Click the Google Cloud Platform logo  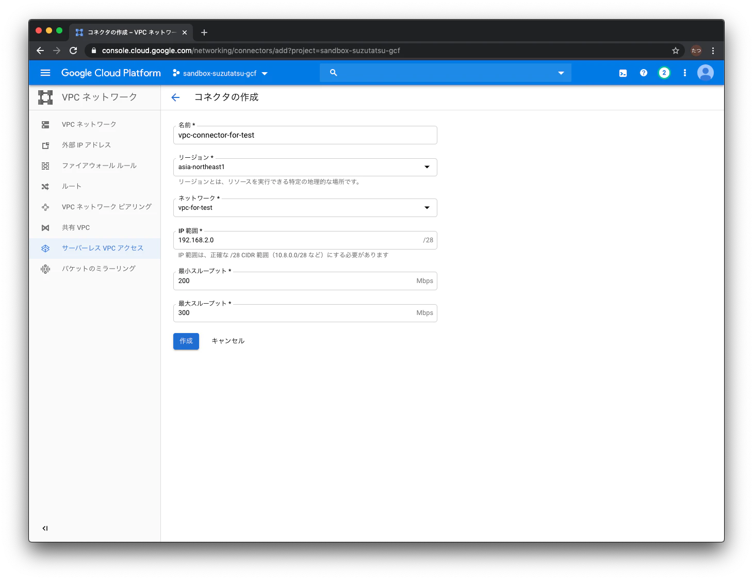click(111, 73)
